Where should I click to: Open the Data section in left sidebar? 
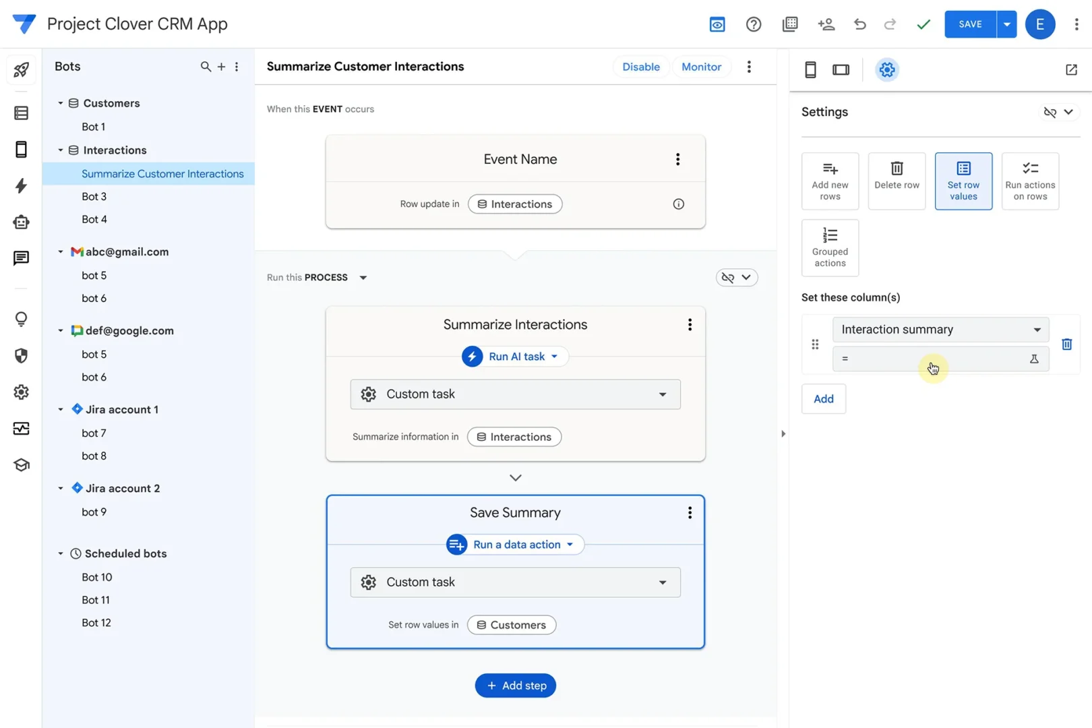click(21, 113)
